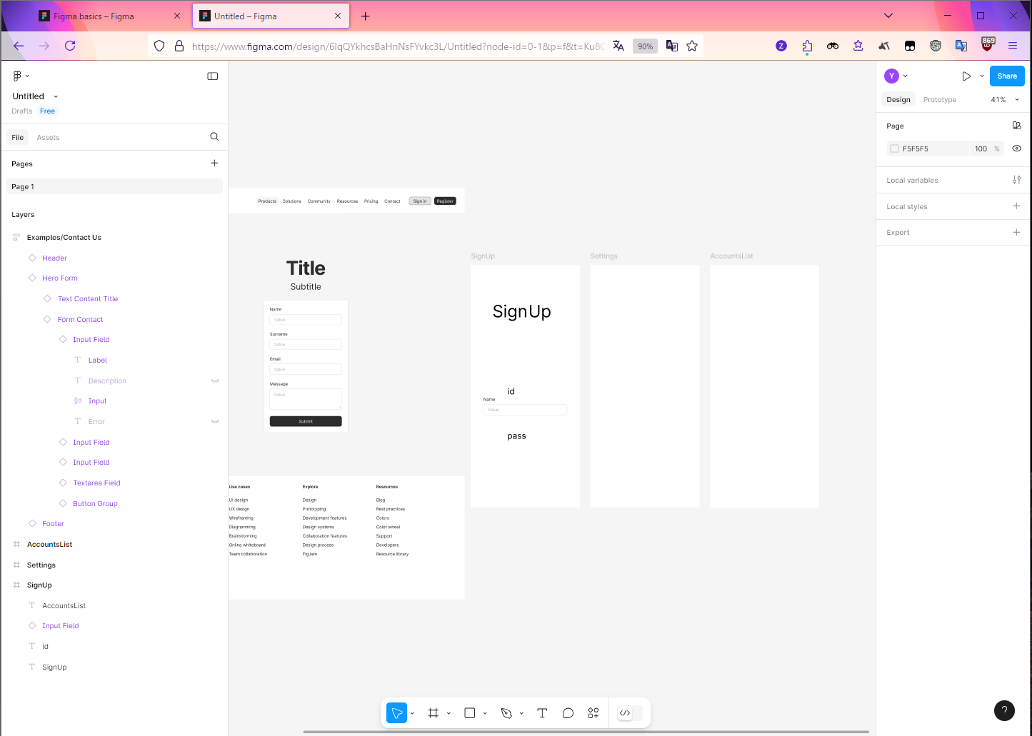Viewport: 1032px width, 736px height.
Task: Add a local style with plus icon
Action: tap(1016, 206)
